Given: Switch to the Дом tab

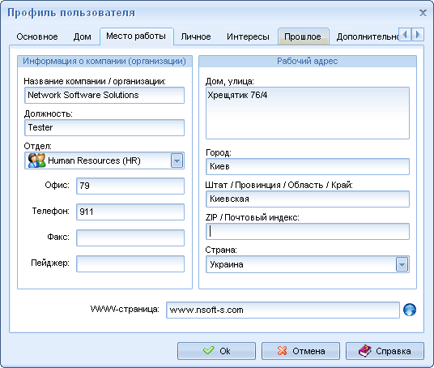Looking at the screenshot, I should 83,36.
